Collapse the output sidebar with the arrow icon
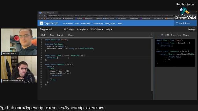Screen dimensions: 198x111 [x=151, y=35]
